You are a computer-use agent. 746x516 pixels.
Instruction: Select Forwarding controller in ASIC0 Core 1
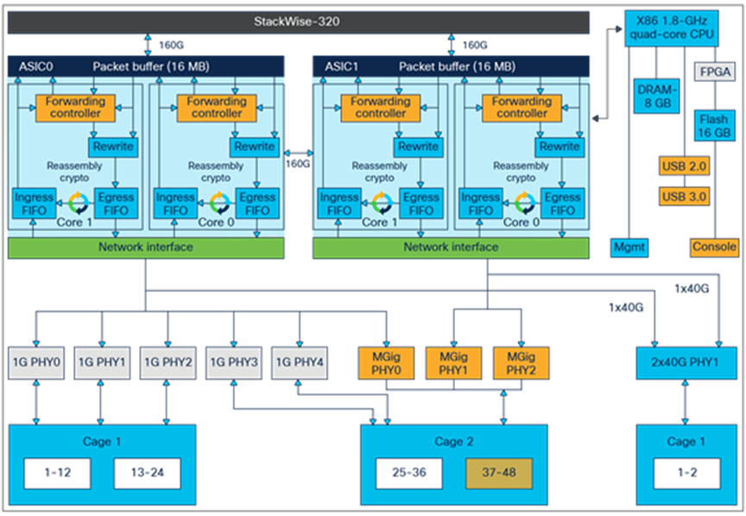[x=75, y=108]
